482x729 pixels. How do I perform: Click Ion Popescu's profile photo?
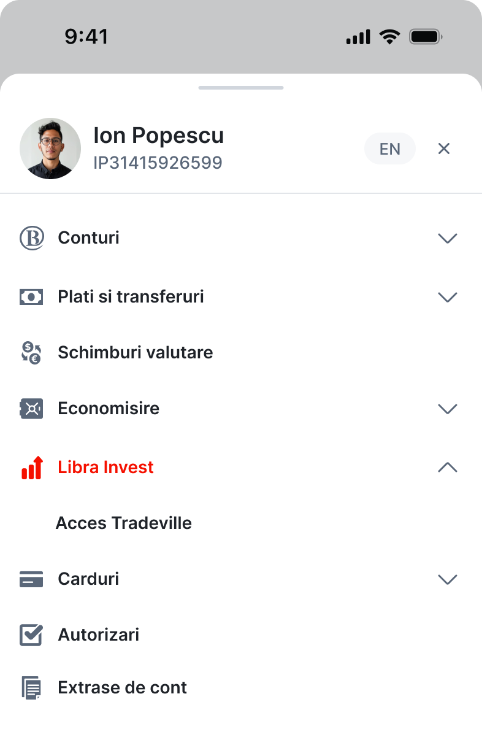(x=50, y=148)
